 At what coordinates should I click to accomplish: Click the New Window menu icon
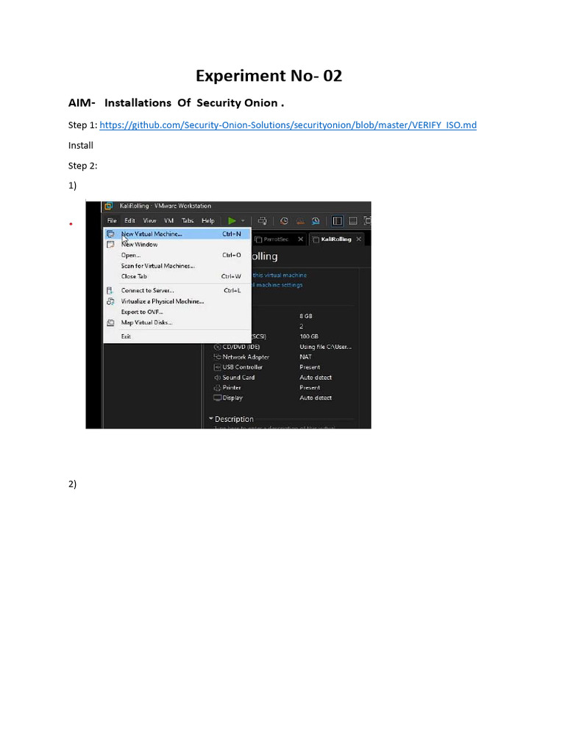tap(110, 244)
